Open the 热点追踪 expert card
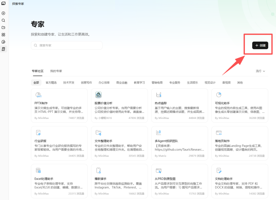Image resolution: width=276 pixels, height=200 pixels. (179, 105)
